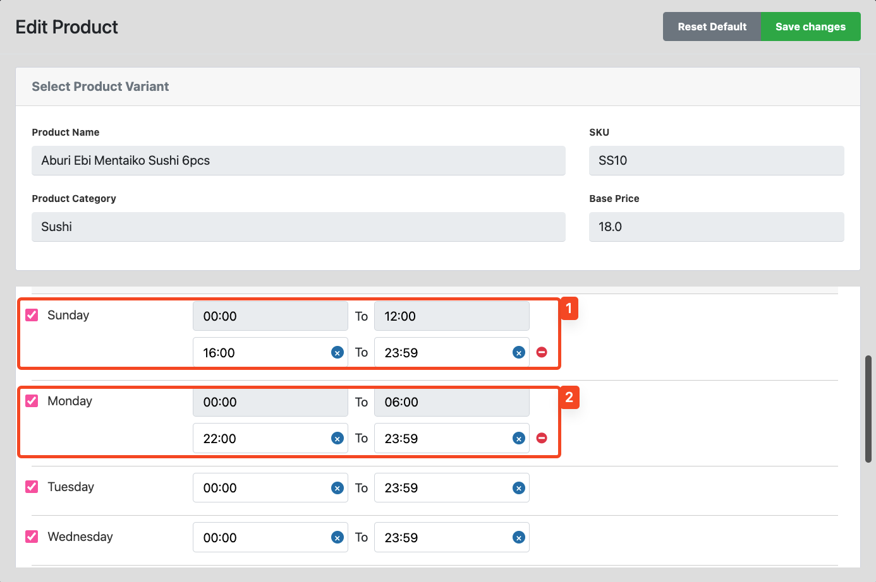Click Sunday's 16:00 start time field

tap(271, 352)
